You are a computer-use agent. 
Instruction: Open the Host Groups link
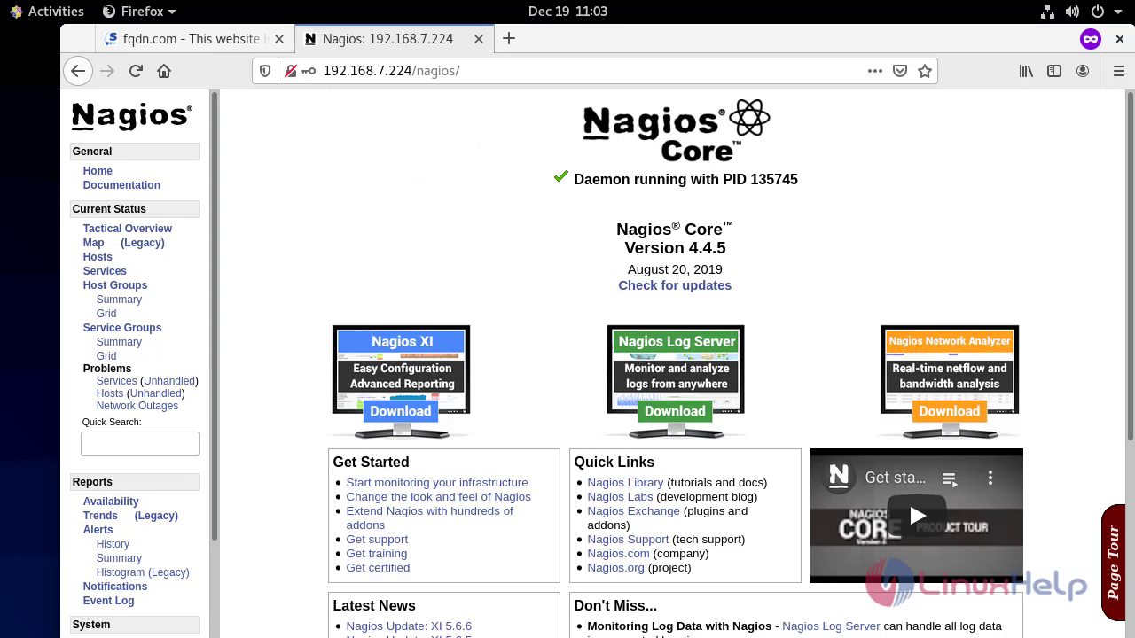pyautogui.click(x=115, y=285)
